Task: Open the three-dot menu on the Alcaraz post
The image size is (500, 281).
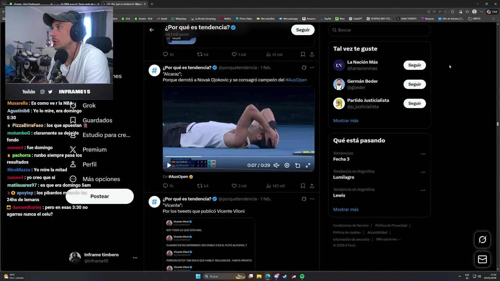Action: click(x=312, y=68)
